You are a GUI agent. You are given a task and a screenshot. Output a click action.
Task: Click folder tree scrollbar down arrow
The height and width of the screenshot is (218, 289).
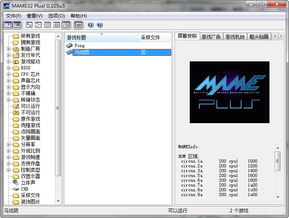[x=58, y=201]
